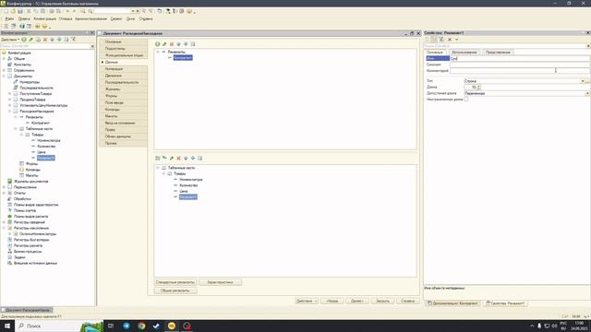Screen dimensions: 591x332
Task: Select Константы in configuration tree
Action: [x=22, y=65]
